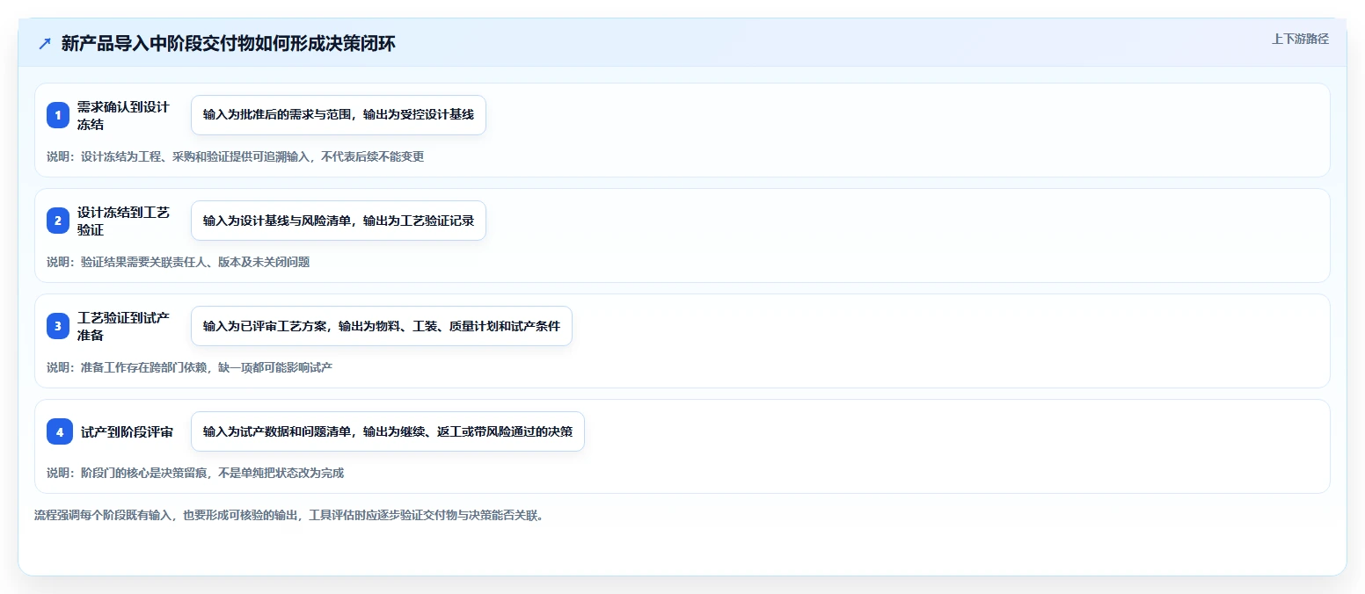Viewport: 1365px width, 594px height.
Task: Select the step title 设计冻结到工艺验证
Action: pyautogui.click(x=123, y=221)
